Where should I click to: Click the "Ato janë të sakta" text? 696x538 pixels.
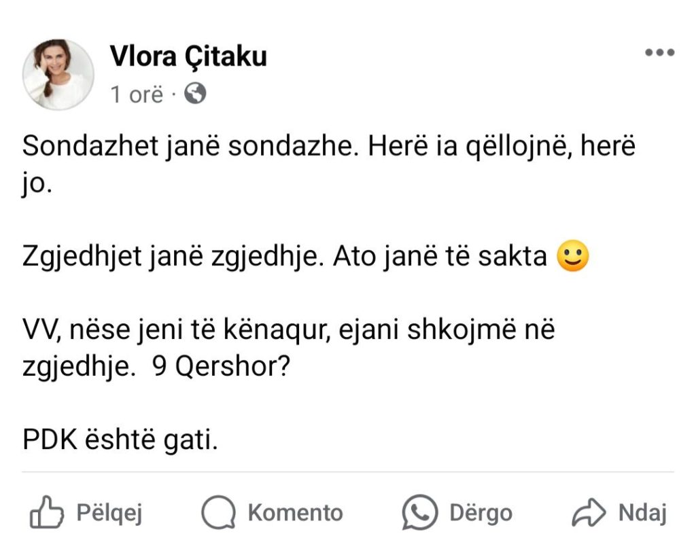pos(440,256)
